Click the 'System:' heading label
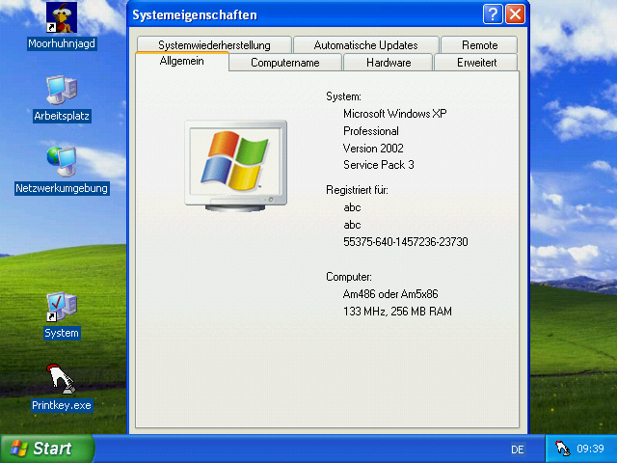 [343, 96]
